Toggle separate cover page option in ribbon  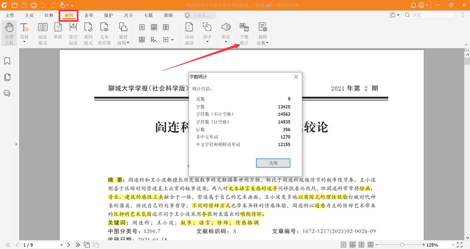pos(154,39)
